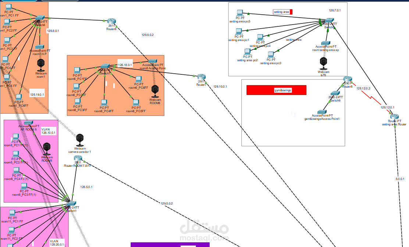The height and width of the screenshot is (247, 409).
Task: Click room setting area ap icon
Action: (326, 43)
